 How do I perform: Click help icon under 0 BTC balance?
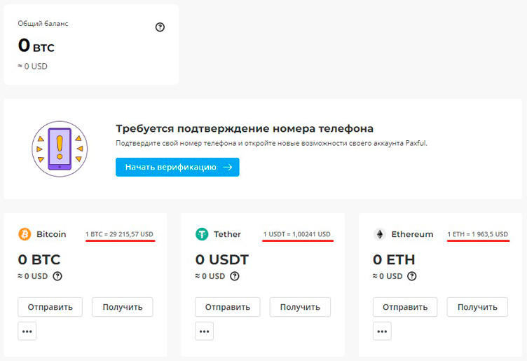tap(57, 276)
